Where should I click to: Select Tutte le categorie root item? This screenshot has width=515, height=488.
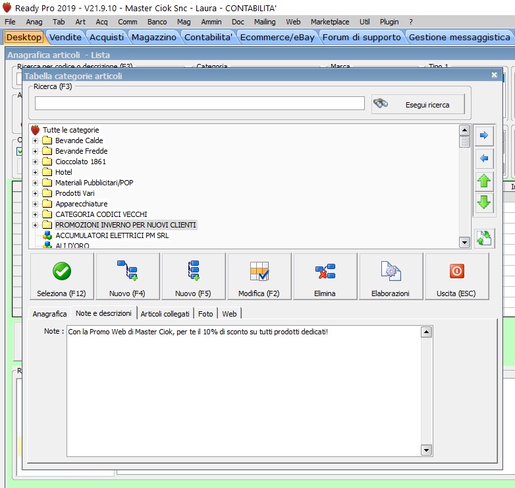click(70, 130)
